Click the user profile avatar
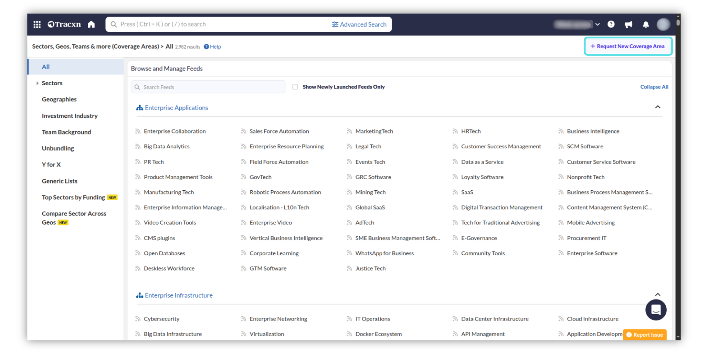 point(663,24)
